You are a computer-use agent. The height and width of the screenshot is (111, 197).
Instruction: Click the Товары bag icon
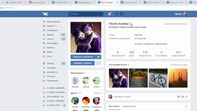[x=44, y=64]
